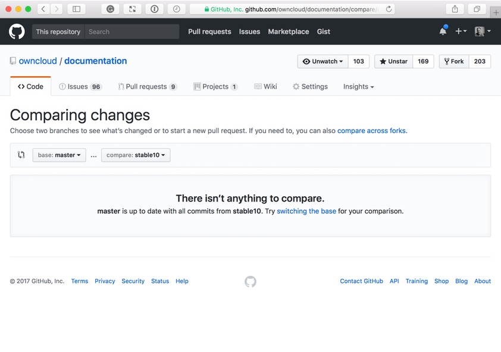This screenshot has height=352, width=501.
Task: Click the git-compare icon beside branch selectors
Action: (21, 154)
